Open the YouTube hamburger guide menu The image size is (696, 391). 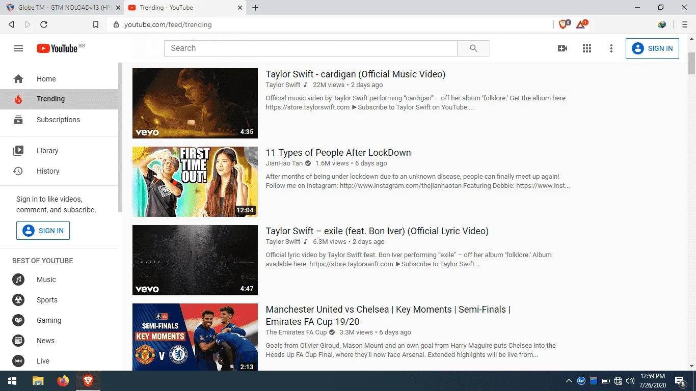coord(18,48)
